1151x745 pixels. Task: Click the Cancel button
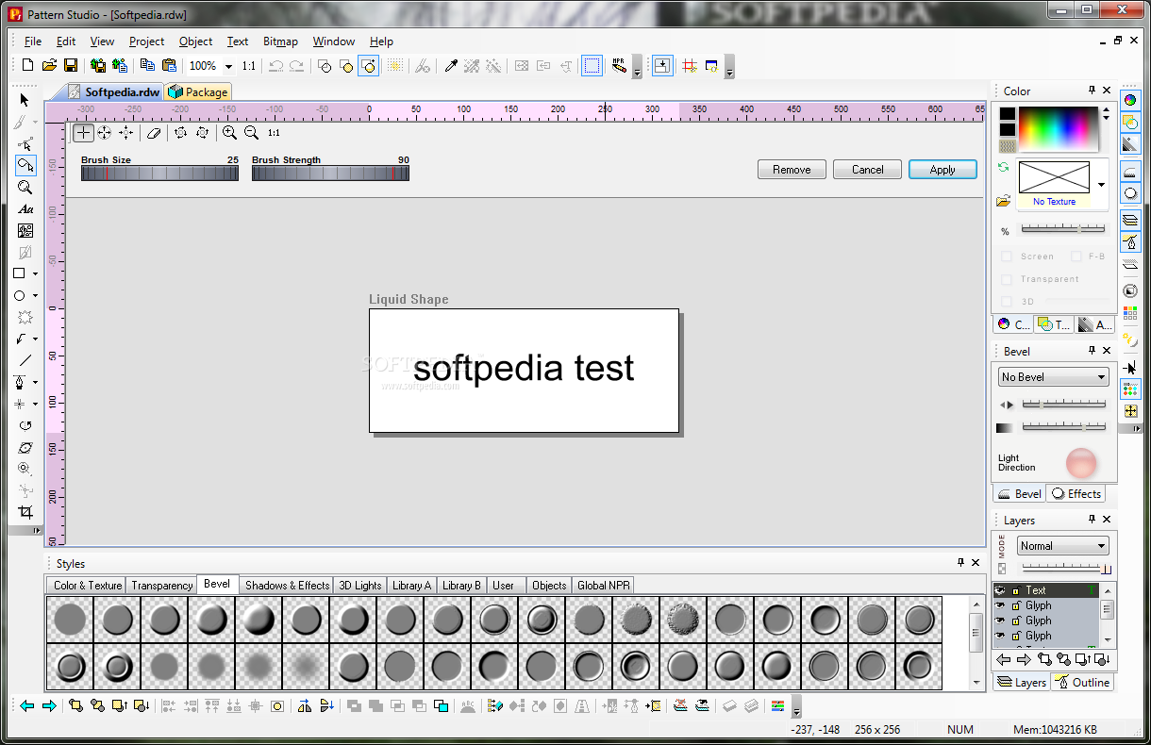pos(868,170)
